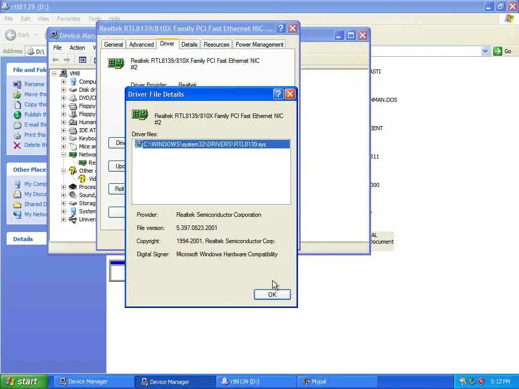Select the Driver tab

click(167, 44)
